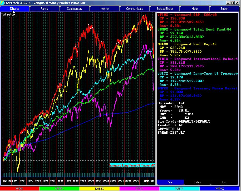Image resolution: width=241 pixels, height=191 pixels.
Task: Click the 'Ann= 6.86%' value
Action: click(x=170, y=41)
